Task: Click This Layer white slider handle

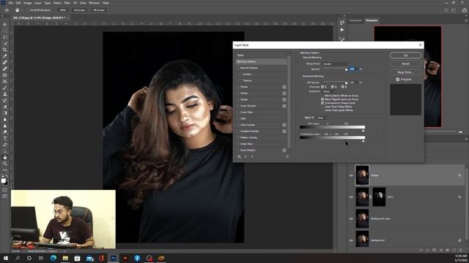Action: [363, 131]
